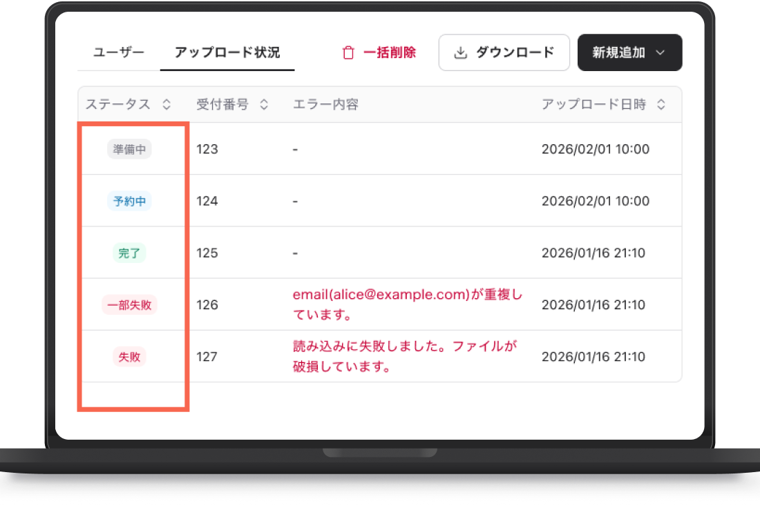Switch to the ユーザー tab
The image size is (760, 508).
pyautogui.click(x=119, y=52)
